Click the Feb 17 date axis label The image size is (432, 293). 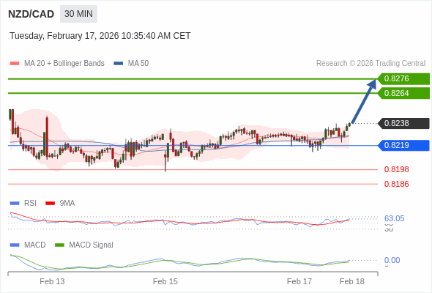click(299, 281)
